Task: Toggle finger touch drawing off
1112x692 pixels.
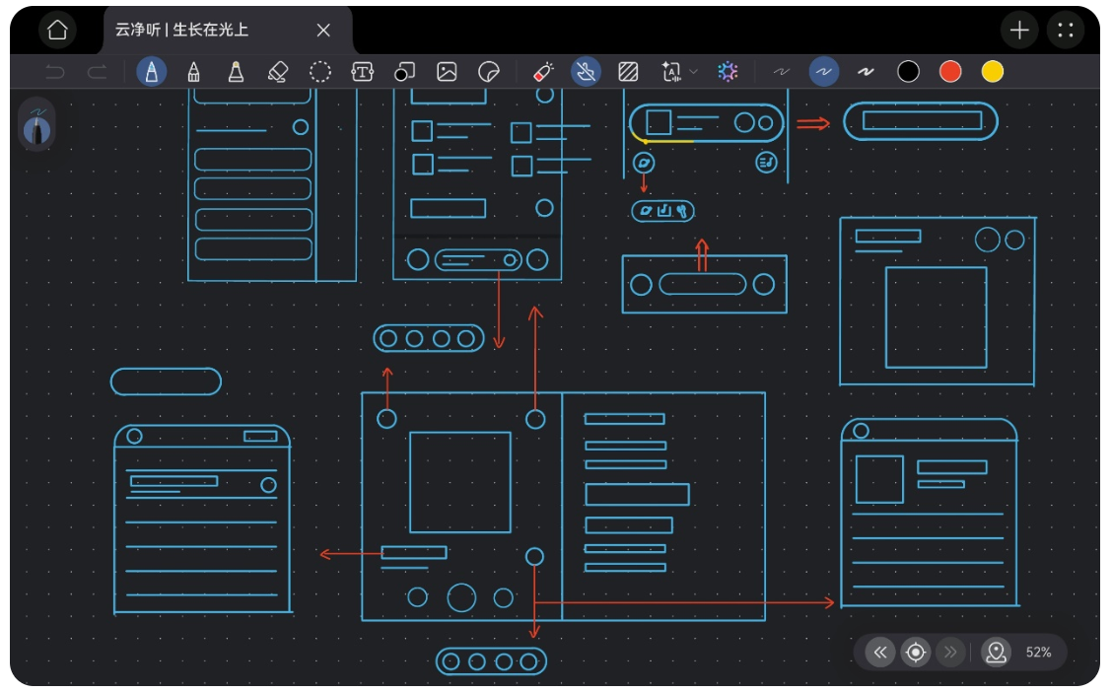Action: click(x=586, y=72)
